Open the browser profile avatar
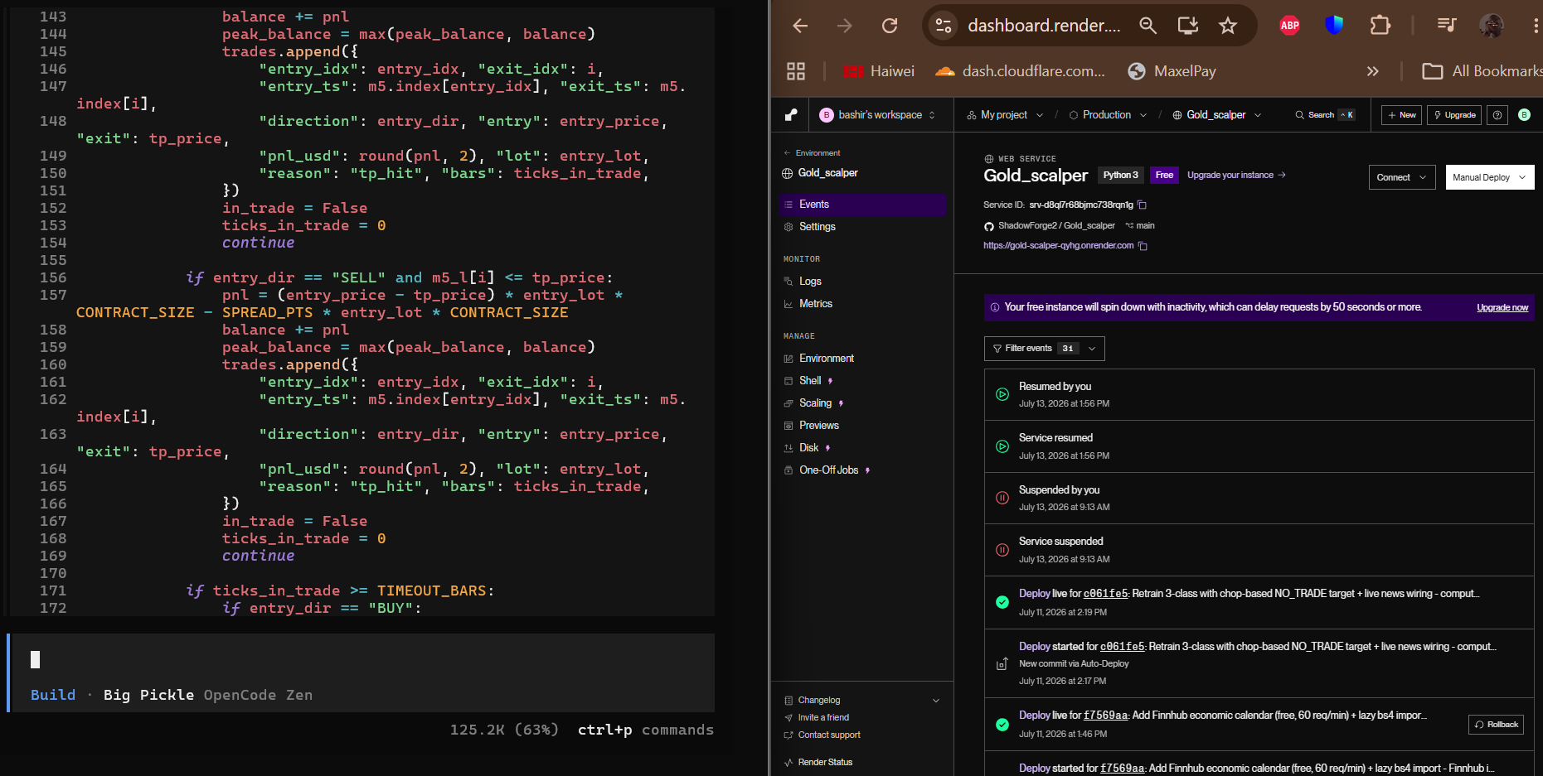Screen dimensions: 1543x776 [x=1492, y=26]
